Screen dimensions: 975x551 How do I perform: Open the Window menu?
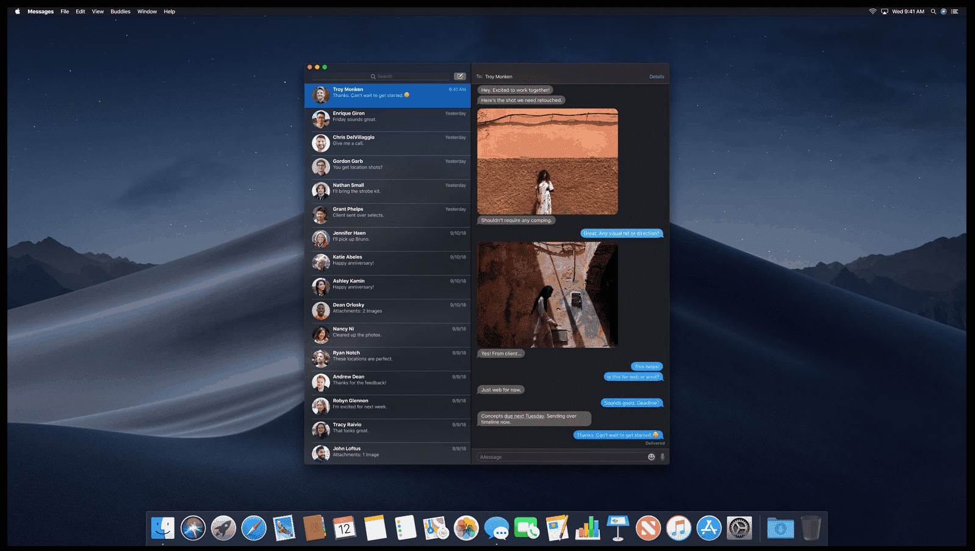147,12
